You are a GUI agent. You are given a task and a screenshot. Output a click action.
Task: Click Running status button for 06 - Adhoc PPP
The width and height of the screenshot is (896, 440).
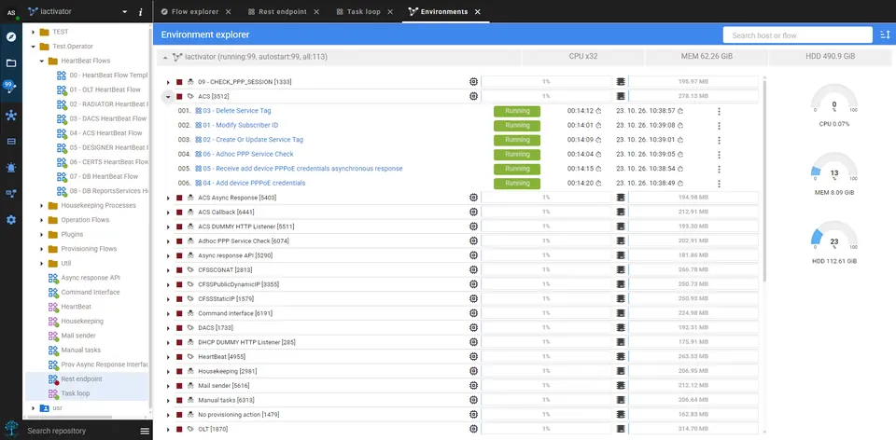tap(517, 155)
